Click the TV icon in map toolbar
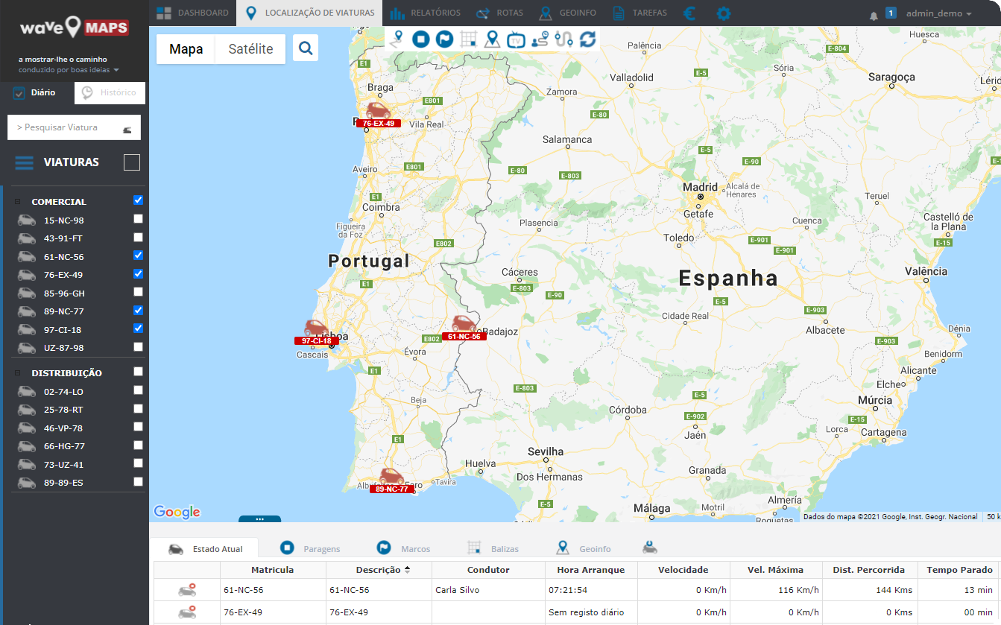Image resolution: width=1001 pixels, height=625 pixels. 515,39
